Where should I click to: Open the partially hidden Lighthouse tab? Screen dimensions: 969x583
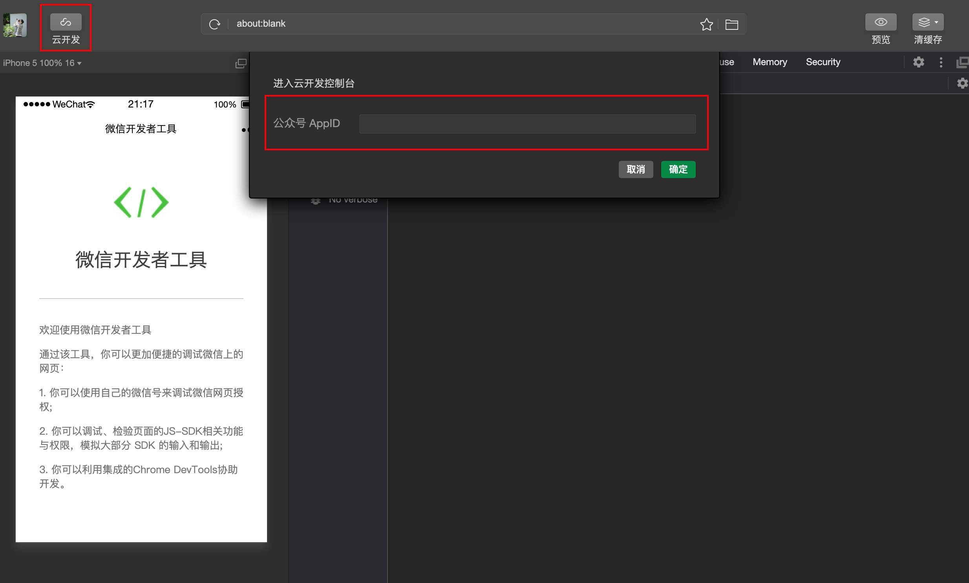pos(726,62)
